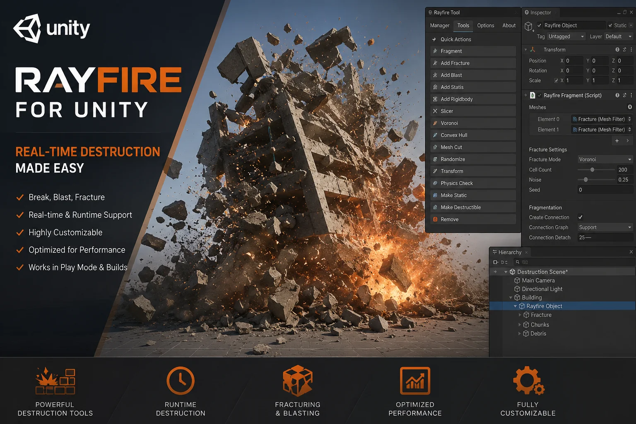Image resolution: width=636 pixels, height=424 pixels.
Task: Open Transform component more options menu
Action: [631, 49]
